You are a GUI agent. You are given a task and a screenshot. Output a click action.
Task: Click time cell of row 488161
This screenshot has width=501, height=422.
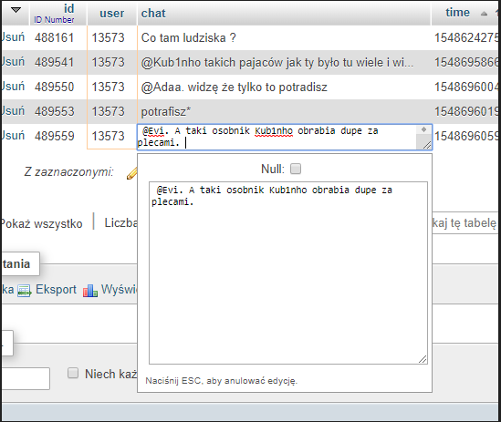(x=465, y=37)
